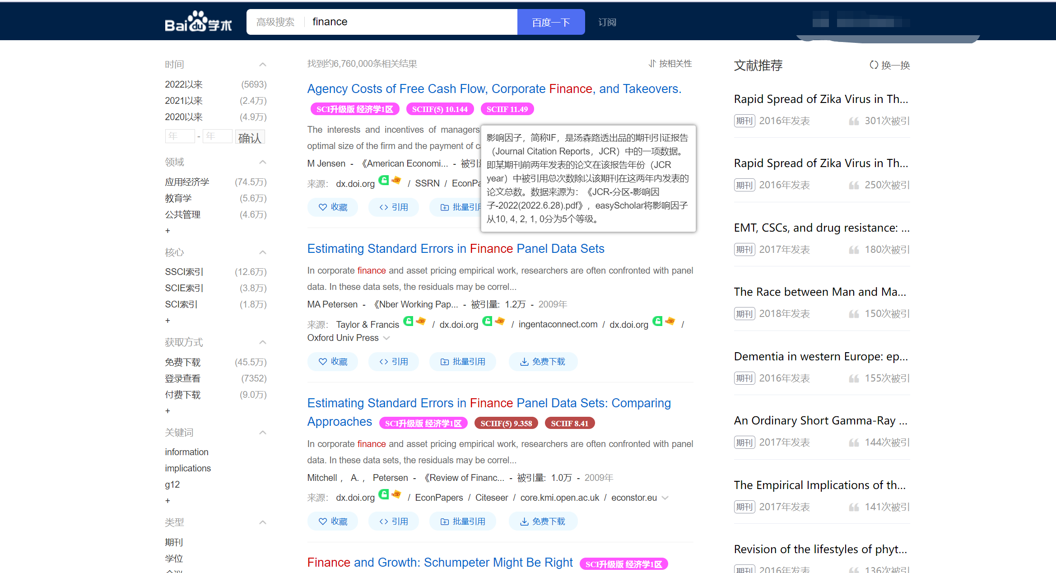The height and width of the screenshot is (573, 1056).
Task: Click quote icon beside 301次被引
Action: 853,121
